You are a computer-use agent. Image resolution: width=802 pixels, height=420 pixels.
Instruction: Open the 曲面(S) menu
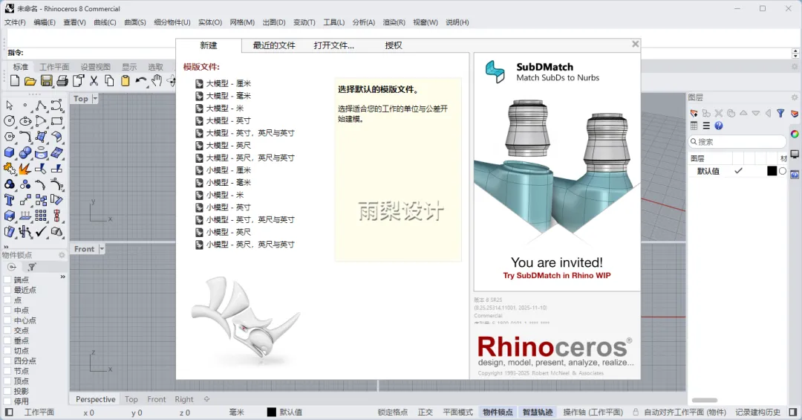135,22
